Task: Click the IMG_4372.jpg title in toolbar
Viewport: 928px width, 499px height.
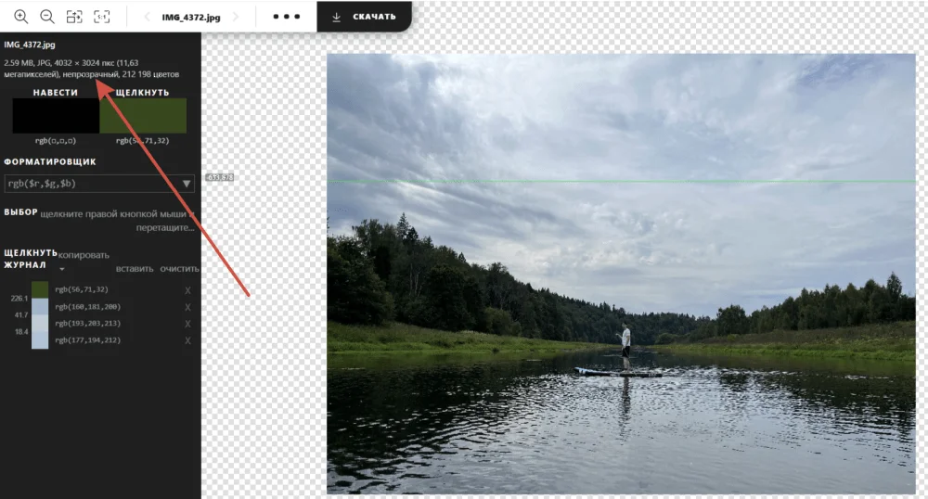Action: pos(191,17)
